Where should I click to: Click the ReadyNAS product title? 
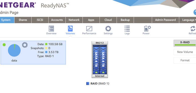tap(55, 5)
